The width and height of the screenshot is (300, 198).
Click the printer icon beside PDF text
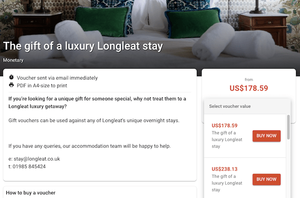pyautogui.click(x=12, y=85)
